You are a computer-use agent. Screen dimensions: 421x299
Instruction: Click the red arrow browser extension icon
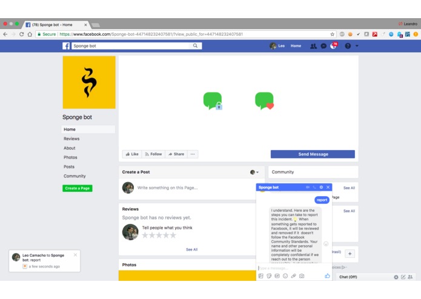(375, 34)
